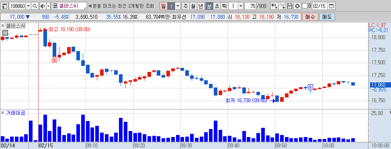Click the 매수 buy button
The image size is (391, 149).
pyautogui.click(x=310, y=17)
